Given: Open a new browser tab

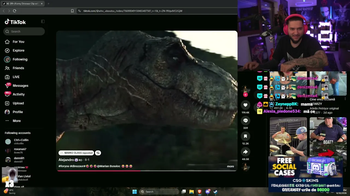Looking at the screenshot, I should 48,4.
